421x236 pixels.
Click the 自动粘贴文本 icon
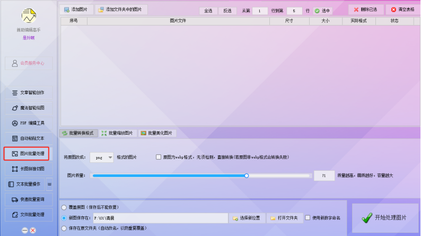(14, 138)
